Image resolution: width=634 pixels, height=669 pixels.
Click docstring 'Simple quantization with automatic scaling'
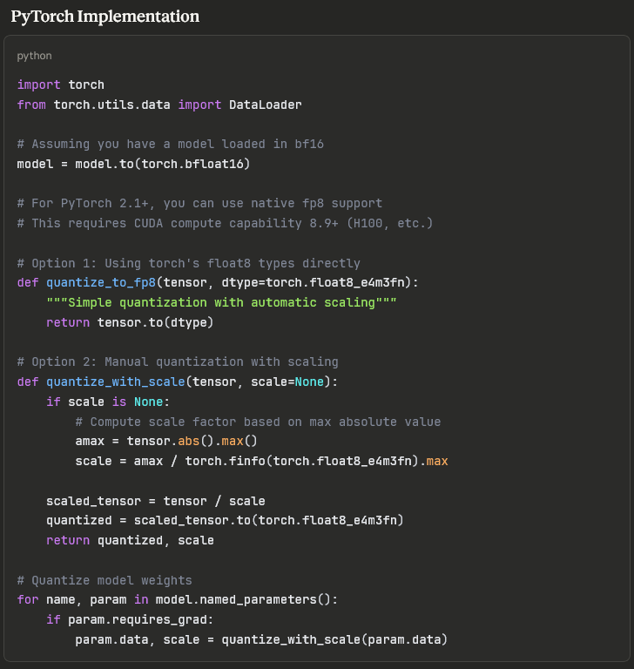(221, 302)
